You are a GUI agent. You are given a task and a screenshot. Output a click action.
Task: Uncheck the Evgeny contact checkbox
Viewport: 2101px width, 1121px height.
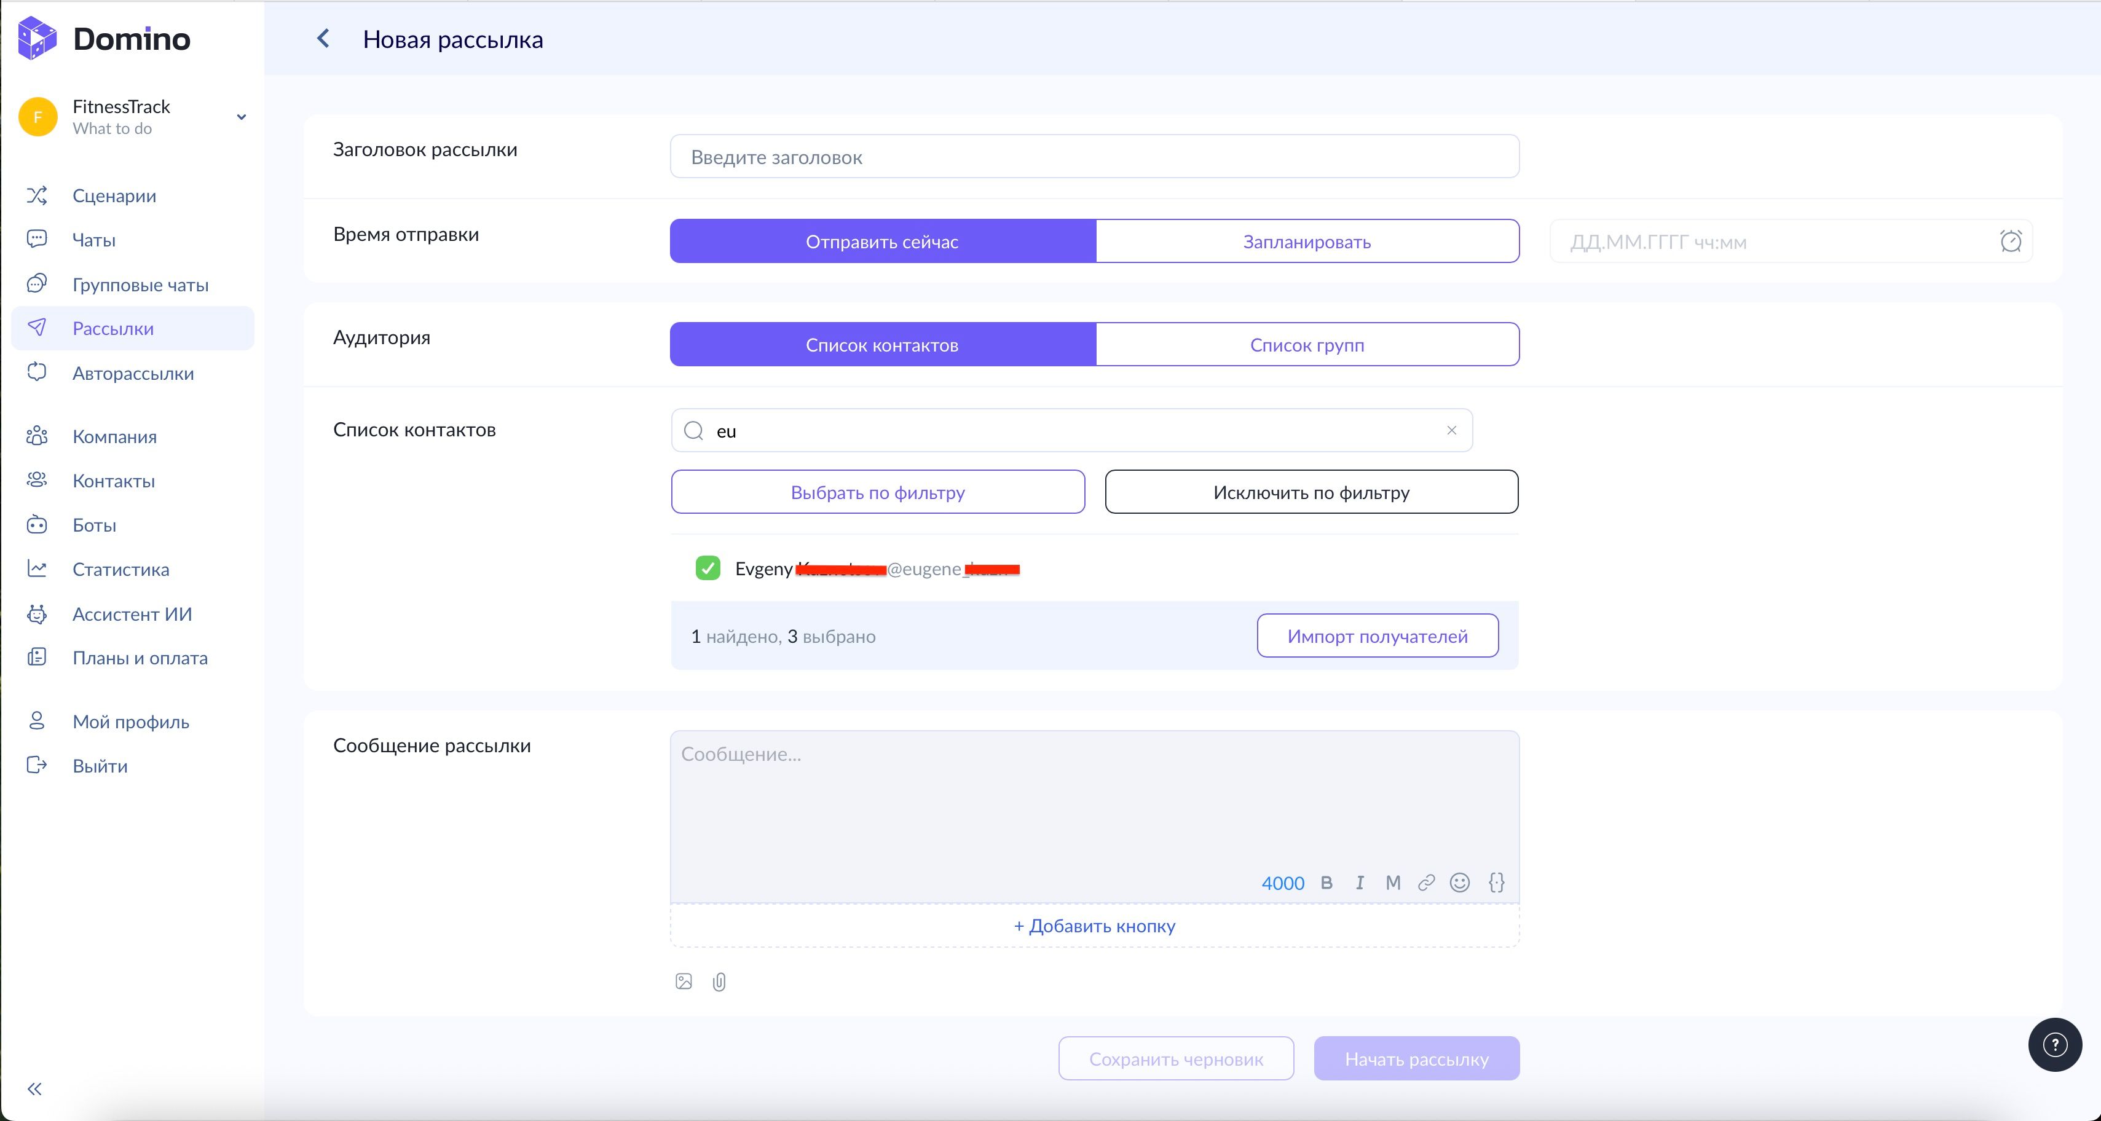coord(707,568)
